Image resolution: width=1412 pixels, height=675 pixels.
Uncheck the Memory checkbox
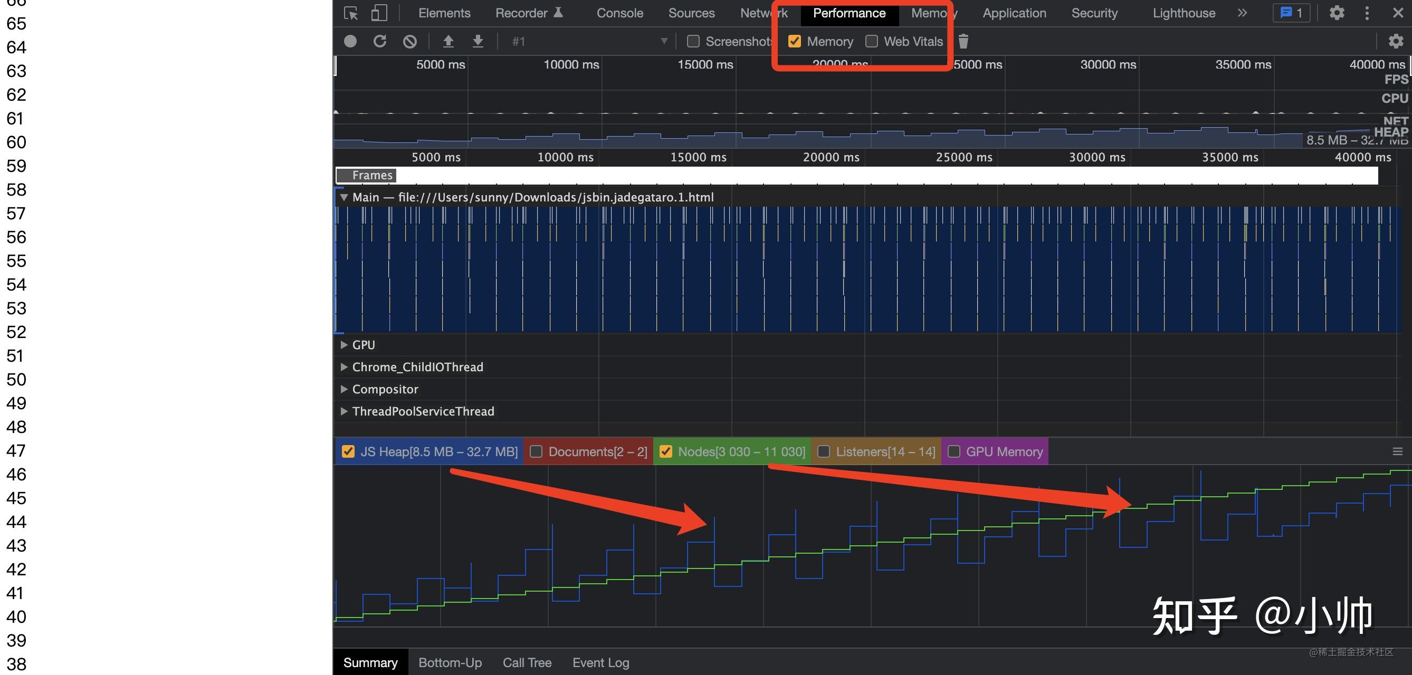[x=794, y=41]
